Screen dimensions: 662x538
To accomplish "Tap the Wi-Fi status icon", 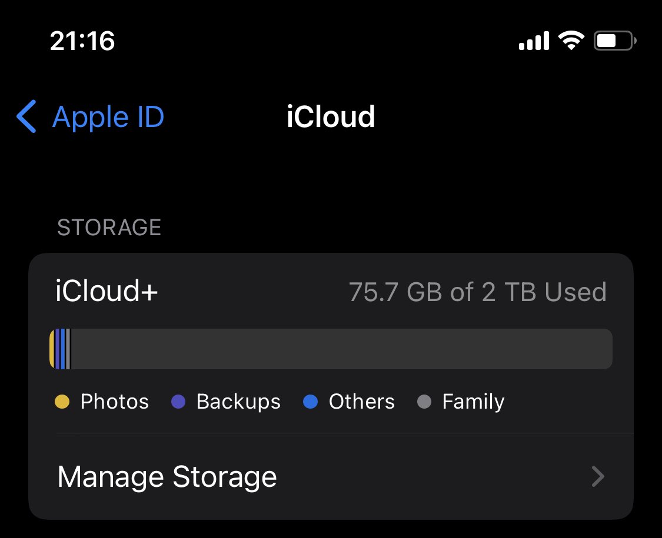I will 571,41.
